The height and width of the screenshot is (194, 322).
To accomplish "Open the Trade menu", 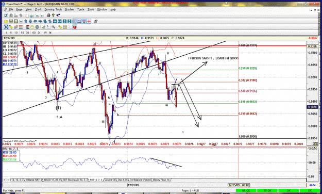I will 80,9.
